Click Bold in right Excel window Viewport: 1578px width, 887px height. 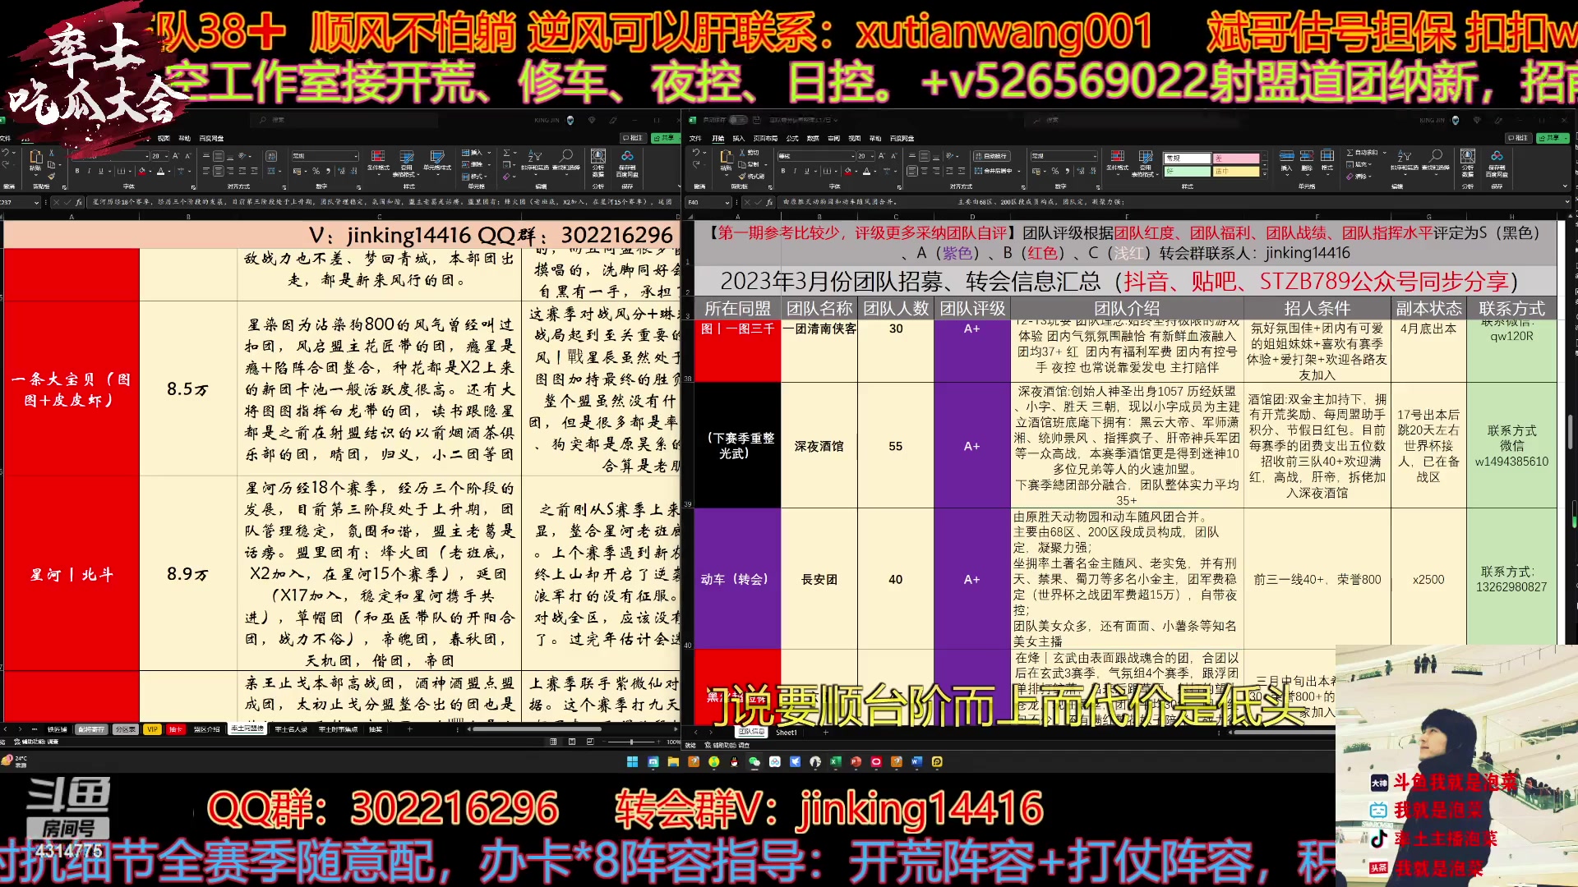783,171
